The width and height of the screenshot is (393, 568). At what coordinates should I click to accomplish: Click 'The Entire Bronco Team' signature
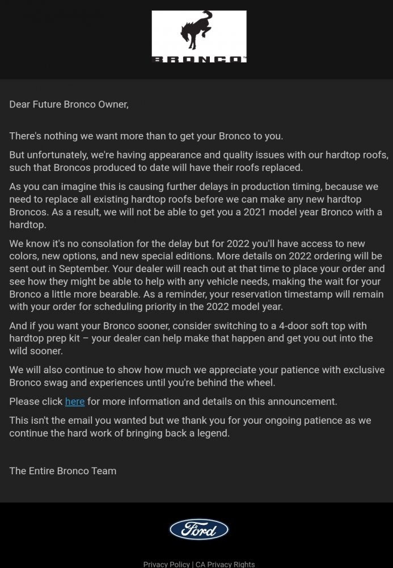[63, 471]
